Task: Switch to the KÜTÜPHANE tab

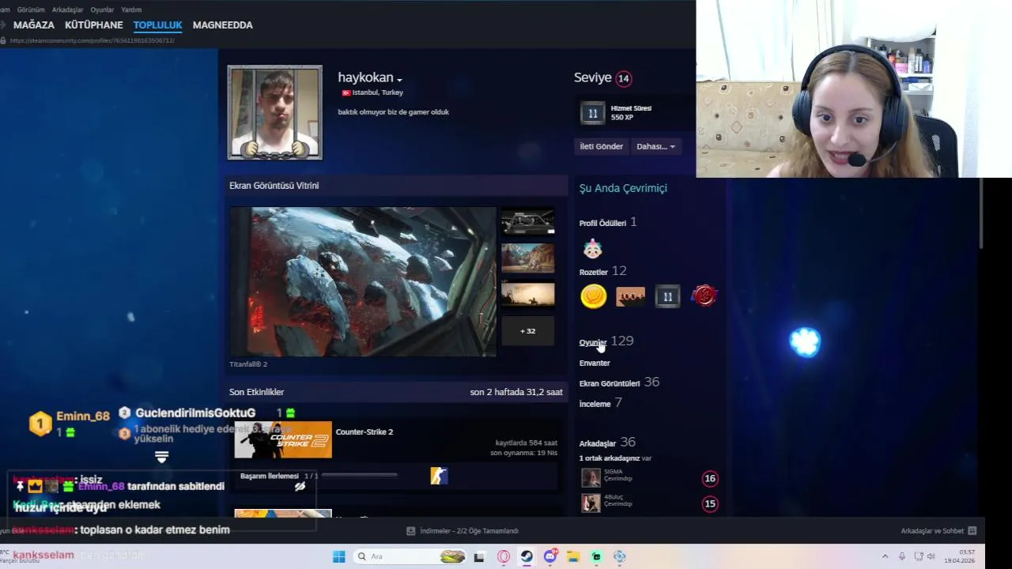Action: pyautogui.click(x=93, y=25)
